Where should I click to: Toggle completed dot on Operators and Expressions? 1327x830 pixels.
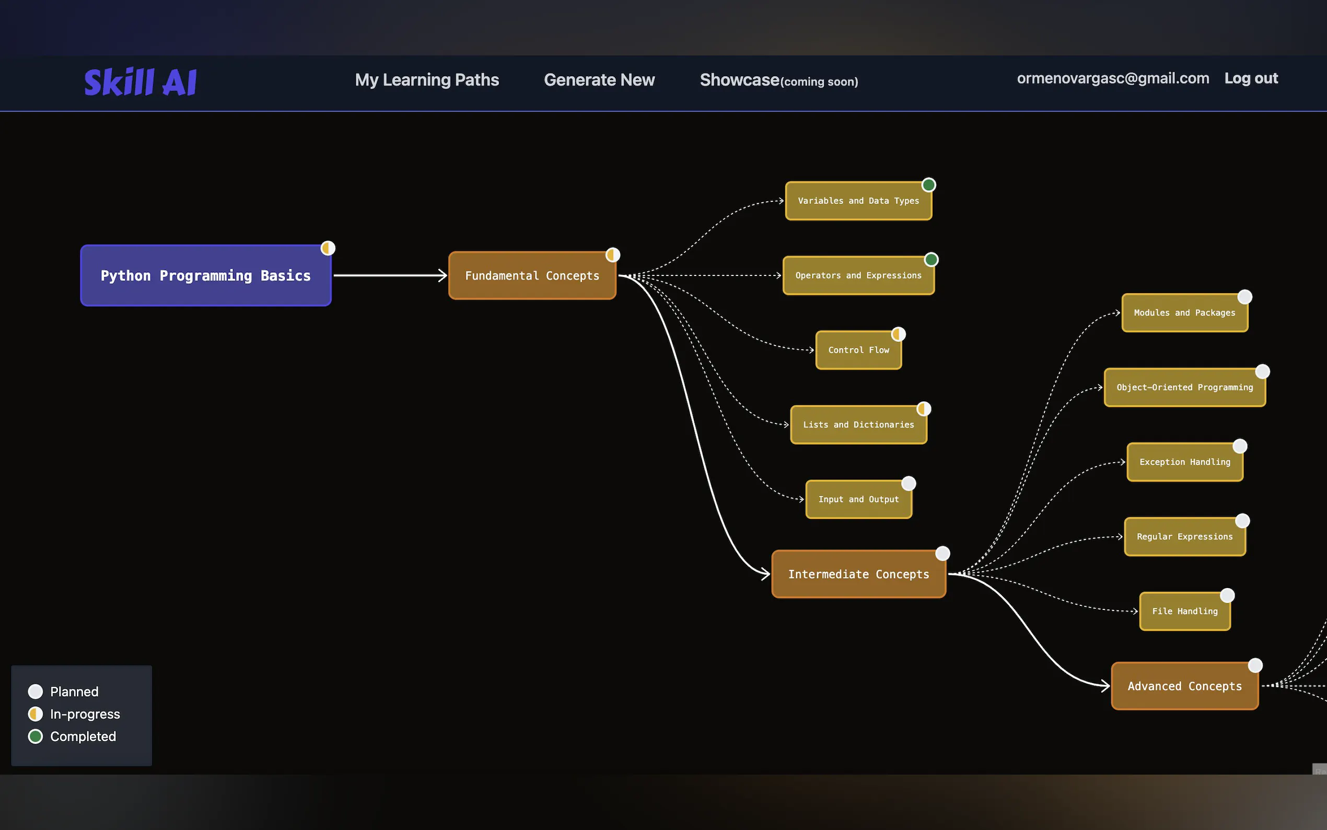932,260
